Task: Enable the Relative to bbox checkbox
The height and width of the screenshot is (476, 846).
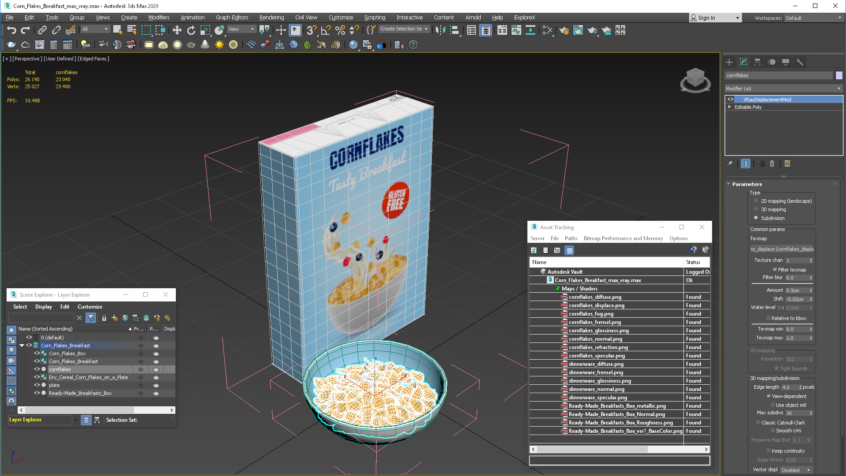Action: click(x=768, y=318)
